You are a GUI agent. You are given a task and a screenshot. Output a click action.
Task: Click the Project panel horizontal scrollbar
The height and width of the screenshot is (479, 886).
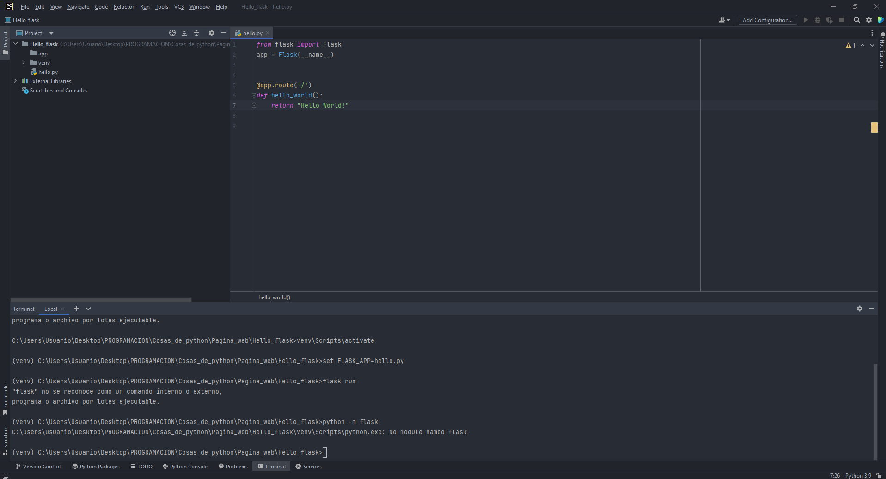101,300
